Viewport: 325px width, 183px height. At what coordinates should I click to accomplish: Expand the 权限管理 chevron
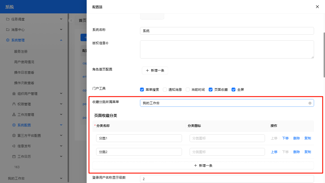pos(61,104)
